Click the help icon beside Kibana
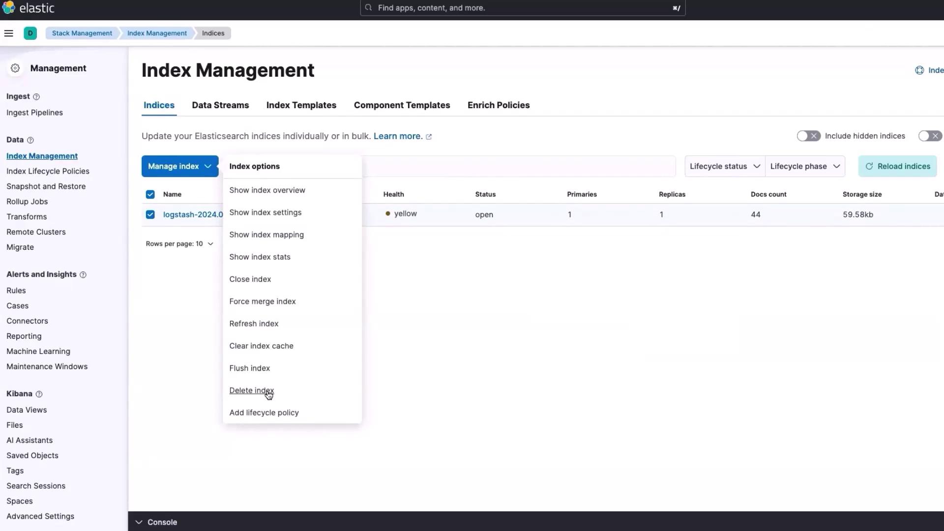Image resolution: width=944 pixels, height=531 pixels. [x=39, y=394]
